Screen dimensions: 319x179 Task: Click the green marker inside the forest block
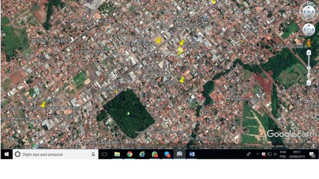coord(129,113)
